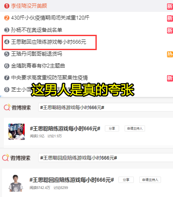Click search box containing #王思聪回应陪练游戏每小时666元#
The height and width of the screenshot is (197, 173).
pos(106,158)
